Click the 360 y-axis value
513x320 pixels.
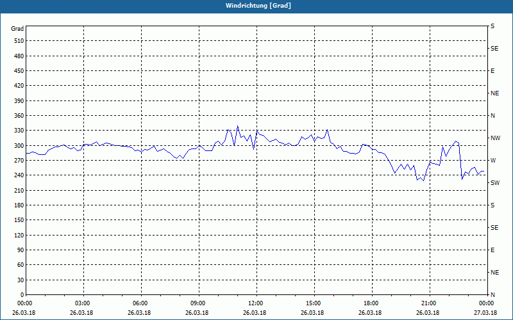[19, 116]
